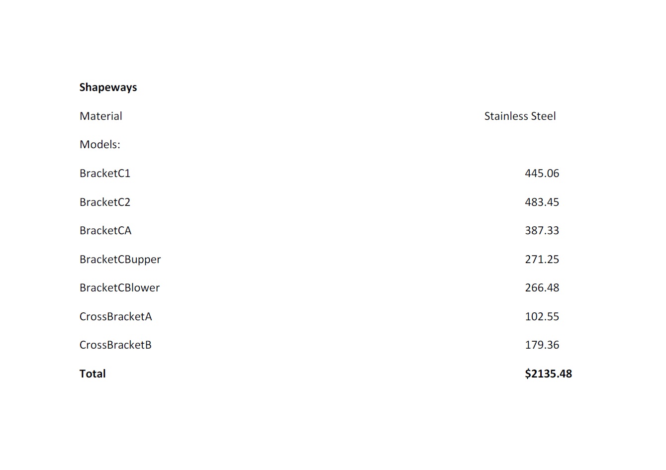
Task: Click the CrossBracketB model name
Action: (115, 345)
